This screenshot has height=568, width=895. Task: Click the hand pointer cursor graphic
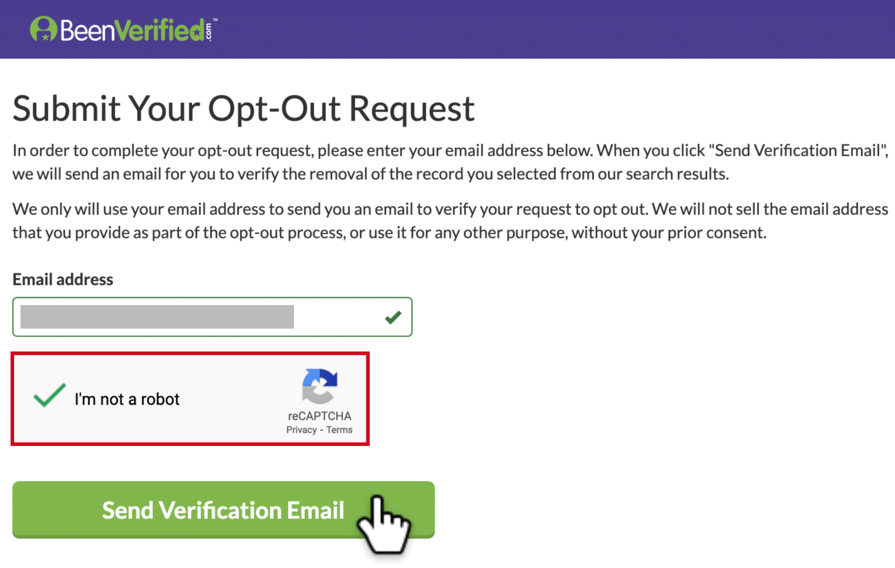(384, 524)
